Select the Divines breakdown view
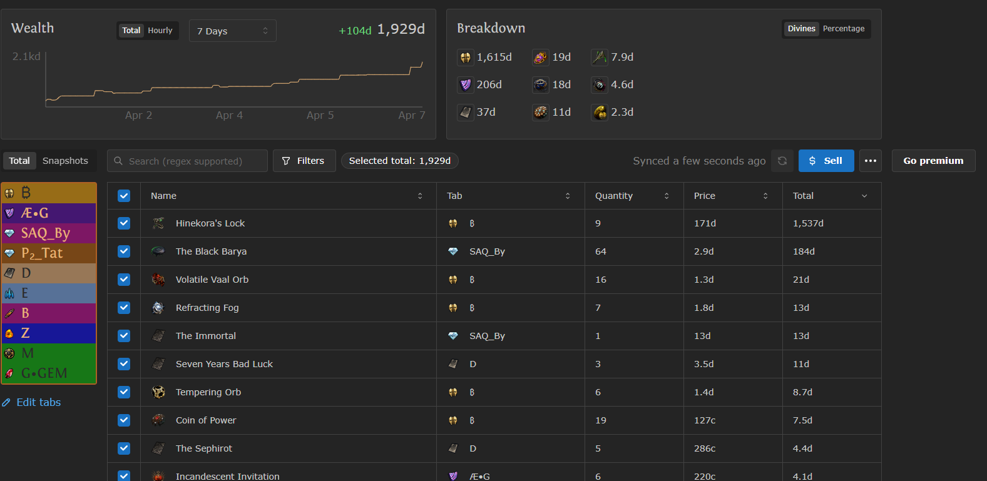Viewport: 987px width, 481px height. [x=802, y=29]
